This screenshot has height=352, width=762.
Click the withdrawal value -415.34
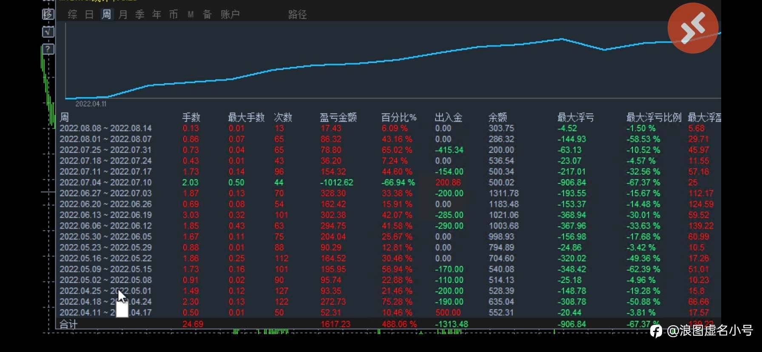(x=449, y=150)
